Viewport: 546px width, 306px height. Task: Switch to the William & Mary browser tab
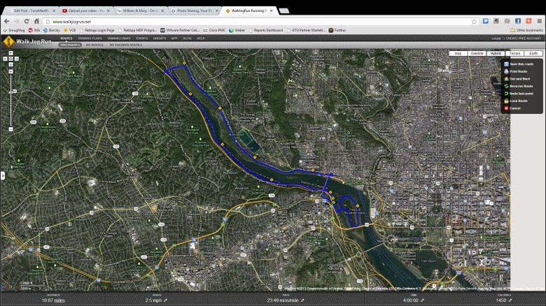pos(140,10)
